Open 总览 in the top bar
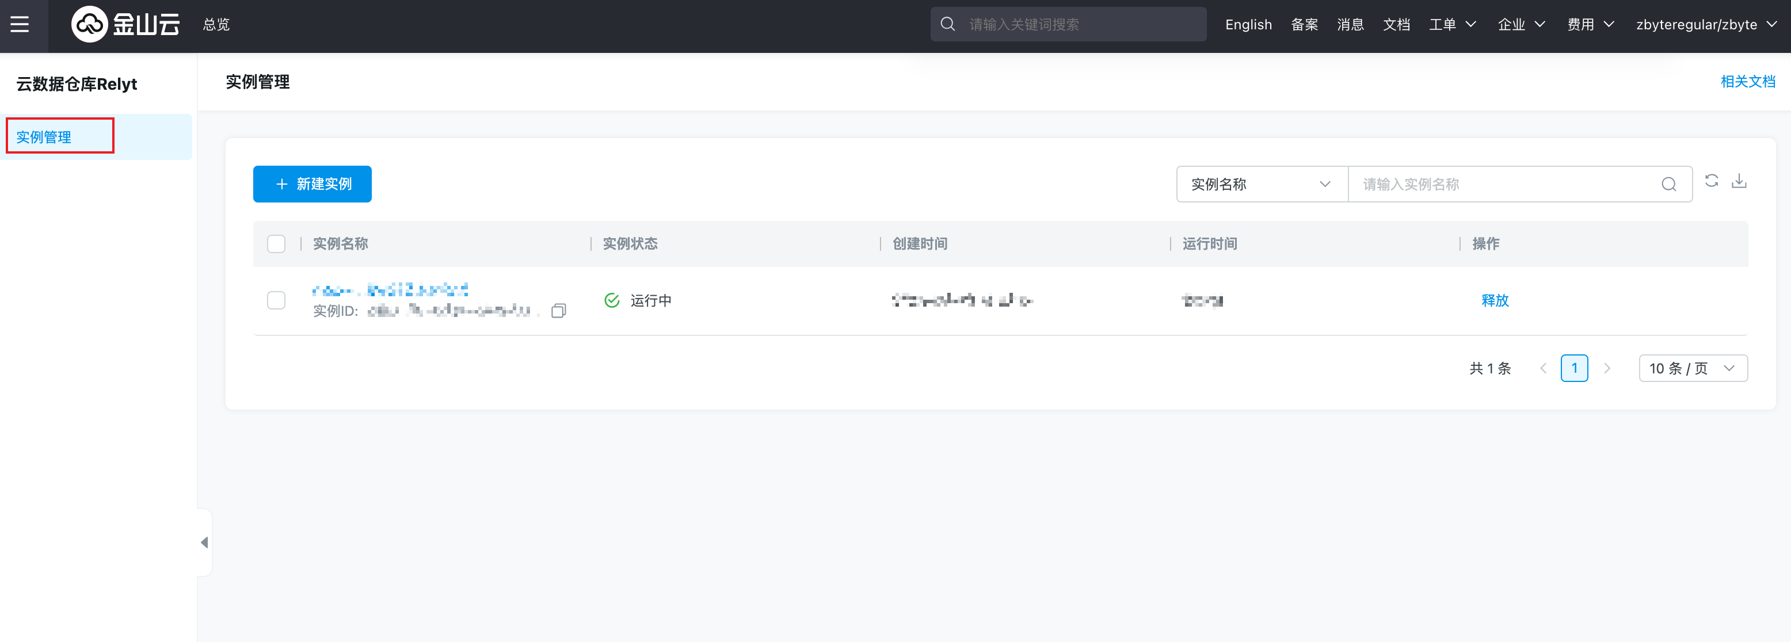 [x=216, y=24]
